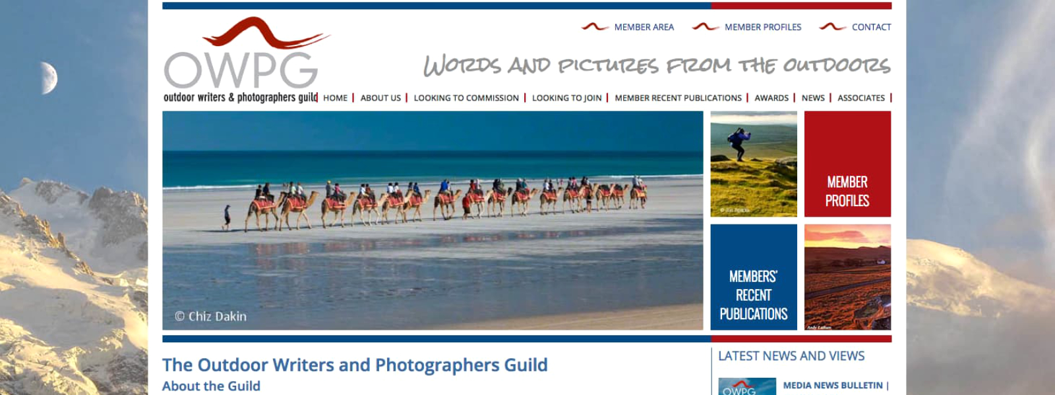Click the red swoosh icon beside Member Area
The width and height of the screenshot is (1055, 395).
[x=595, y=27]
